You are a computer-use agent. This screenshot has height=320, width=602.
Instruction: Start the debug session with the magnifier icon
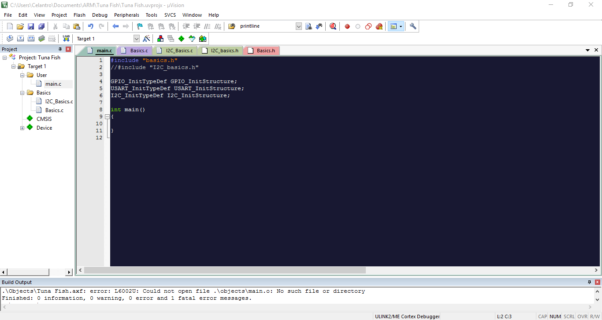(x=333, y=26)
